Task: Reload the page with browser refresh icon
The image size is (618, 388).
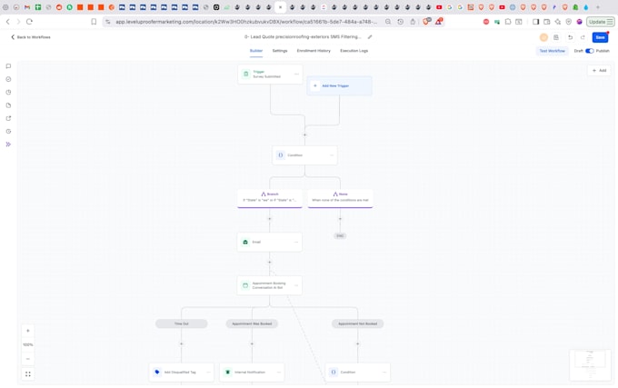Action: pyautogui.click(x=29, y=22)
